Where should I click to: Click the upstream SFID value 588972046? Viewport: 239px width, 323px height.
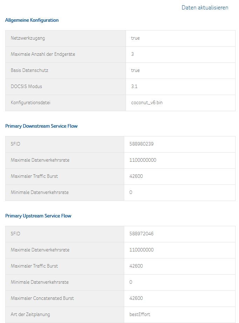pos(141,234)
